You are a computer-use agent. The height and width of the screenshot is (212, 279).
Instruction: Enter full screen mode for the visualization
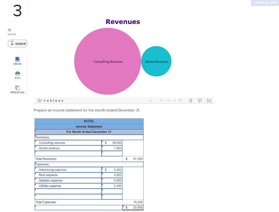[x=209, y=100]
